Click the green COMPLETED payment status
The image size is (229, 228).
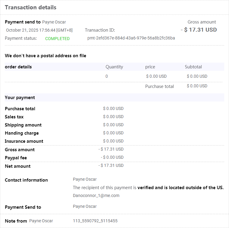[57, 39]
